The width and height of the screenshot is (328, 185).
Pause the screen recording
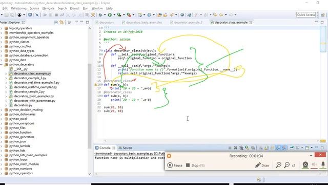[175, 165]
